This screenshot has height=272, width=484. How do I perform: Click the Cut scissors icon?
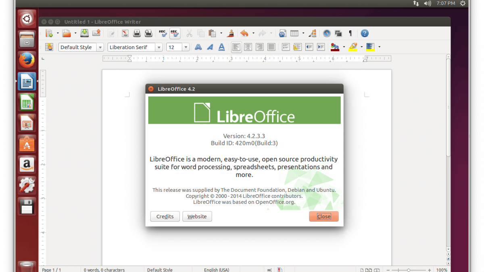tap(189, 33)
